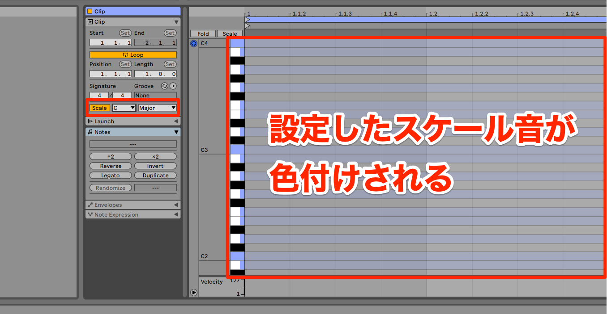
Task: Set clip Start with its Set button
Action: coord(125,33)
